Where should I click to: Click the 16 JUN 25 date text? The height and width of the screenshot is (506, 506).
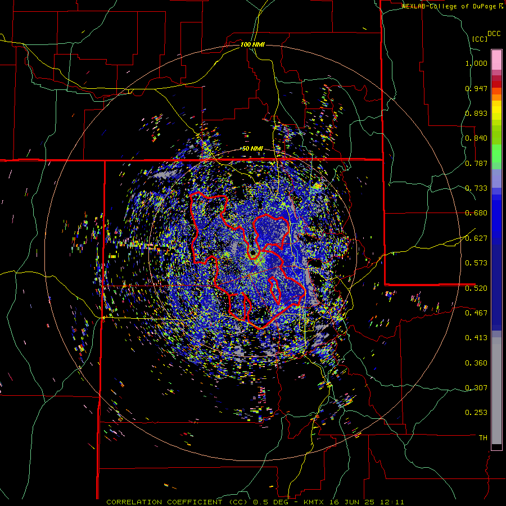[x=353, y=502]
